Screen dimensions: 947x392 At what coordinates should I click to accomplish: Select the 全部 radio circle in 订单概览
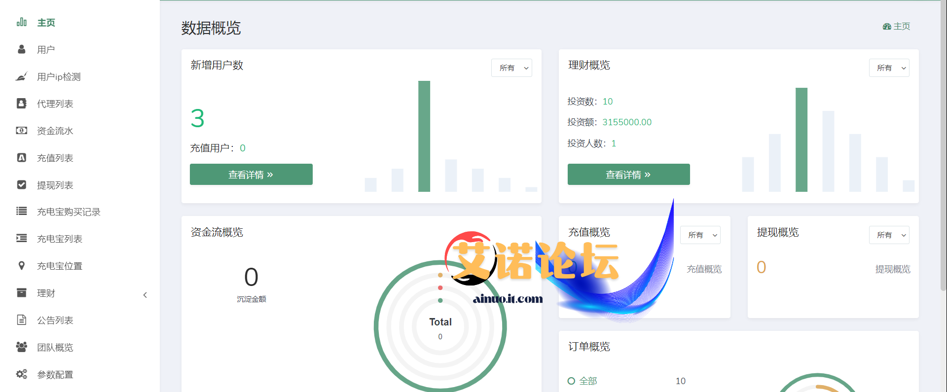tap(571, 381)
